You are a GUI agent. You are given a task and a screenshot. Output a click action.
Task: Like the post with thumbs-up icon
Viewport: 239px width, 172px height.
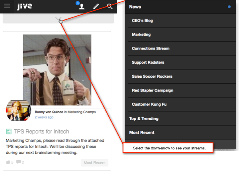coord(8,162)
